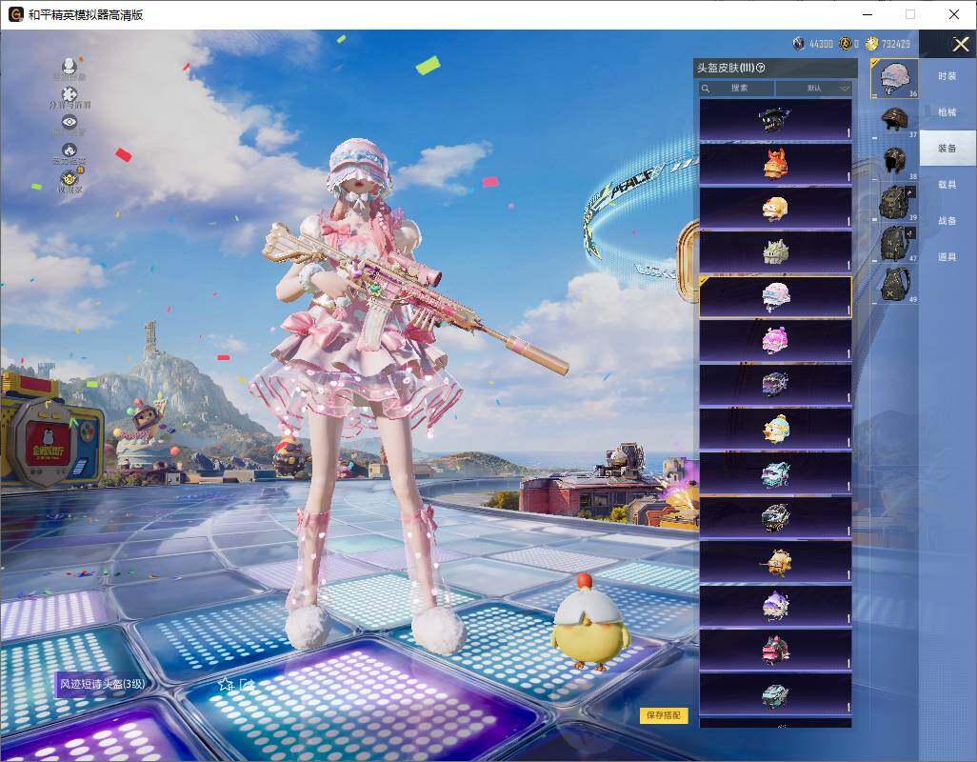977x762 pixels.
Task: Click the 风迹短诗头盔(3级) name label
Action: pos(102,684)
